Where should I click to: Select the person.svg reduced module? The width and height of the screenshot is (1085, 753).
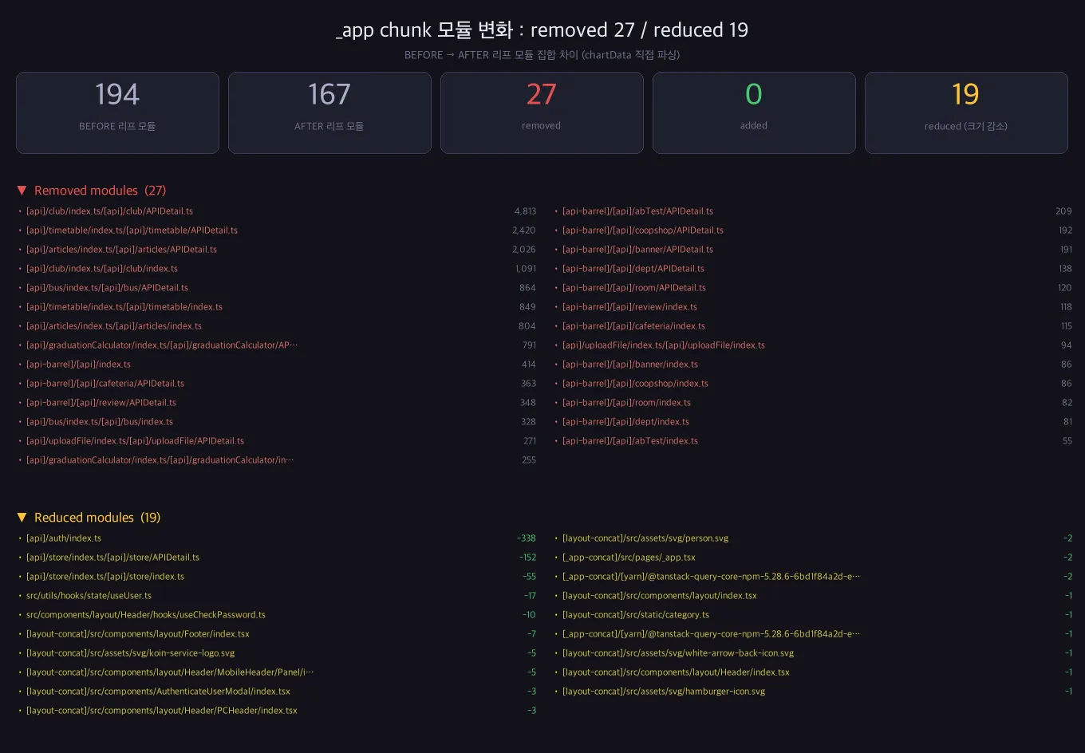(813, 538)
